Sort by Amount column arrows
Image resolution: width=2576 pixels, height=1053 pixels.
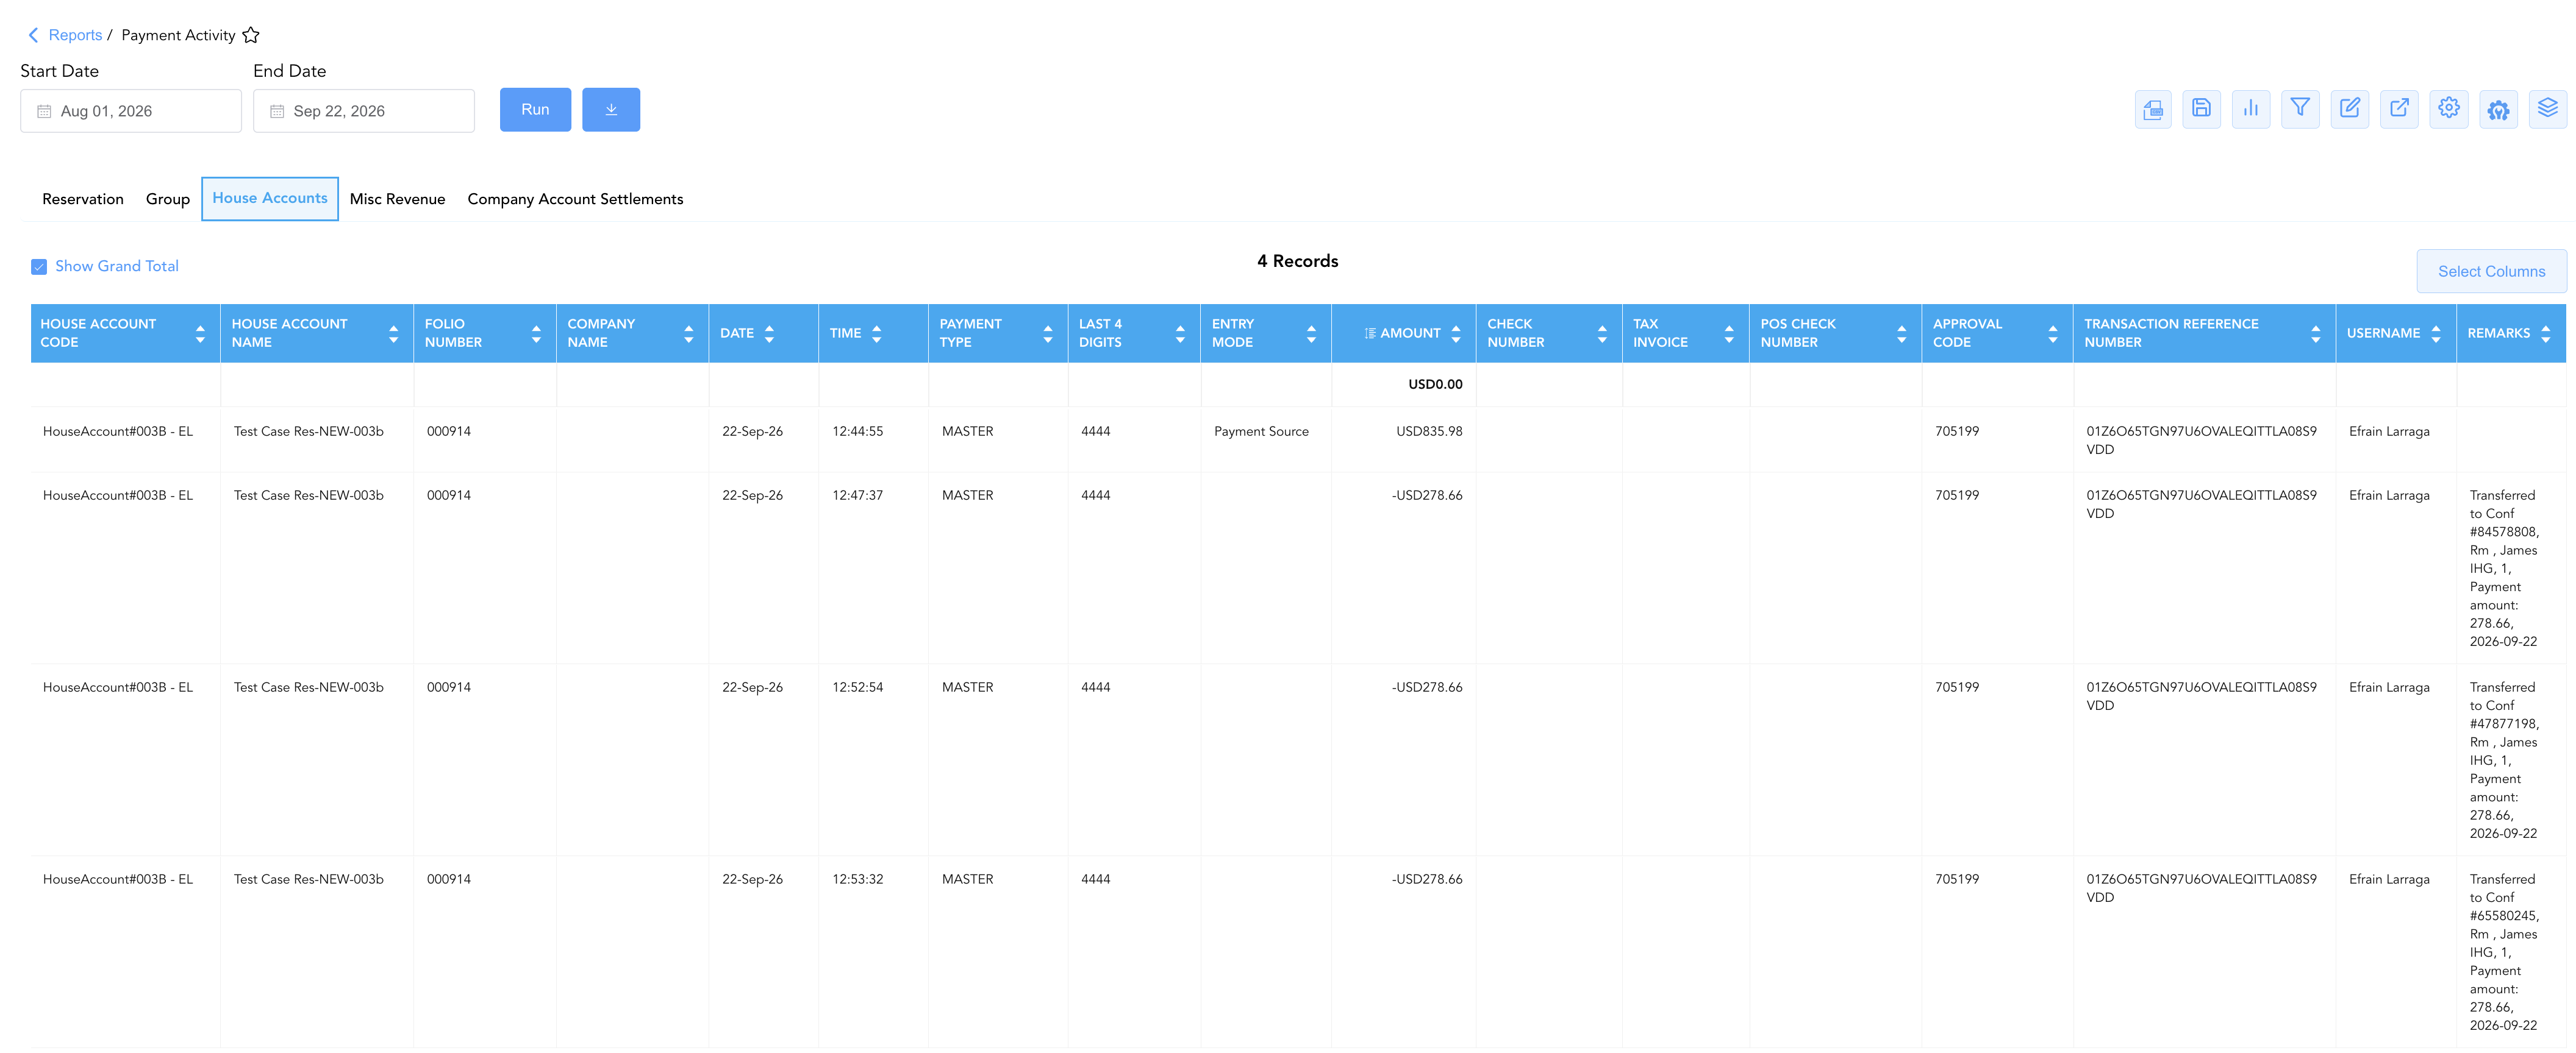tap(1456, 333)
